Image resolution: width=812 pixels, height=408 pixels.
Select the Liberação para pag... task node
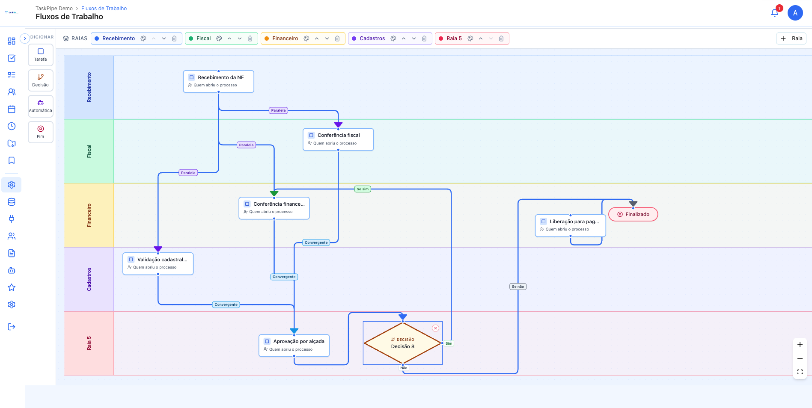(x=571, y=225)
